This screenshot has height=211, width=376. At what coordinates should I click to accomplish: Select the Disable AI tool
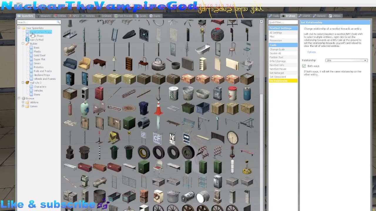[x=283, y=53]
